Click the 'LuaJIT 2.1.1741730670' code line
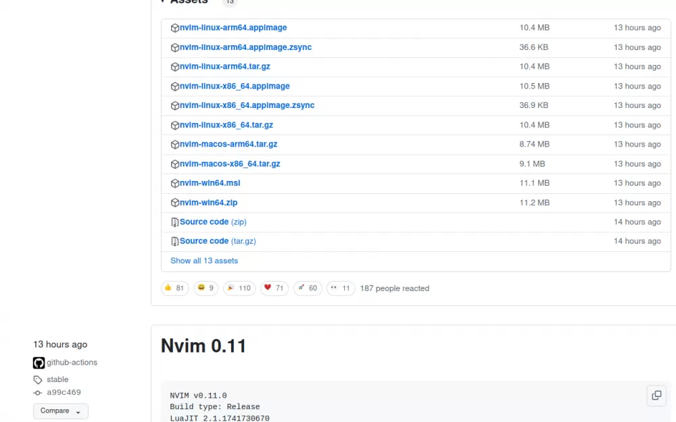Viewport: 676px width, 422px height. tap(220, 418)
